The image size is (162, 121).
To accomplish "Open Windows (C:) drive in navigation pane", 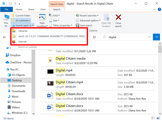I will pyautogui.click(x=17, y=113).
